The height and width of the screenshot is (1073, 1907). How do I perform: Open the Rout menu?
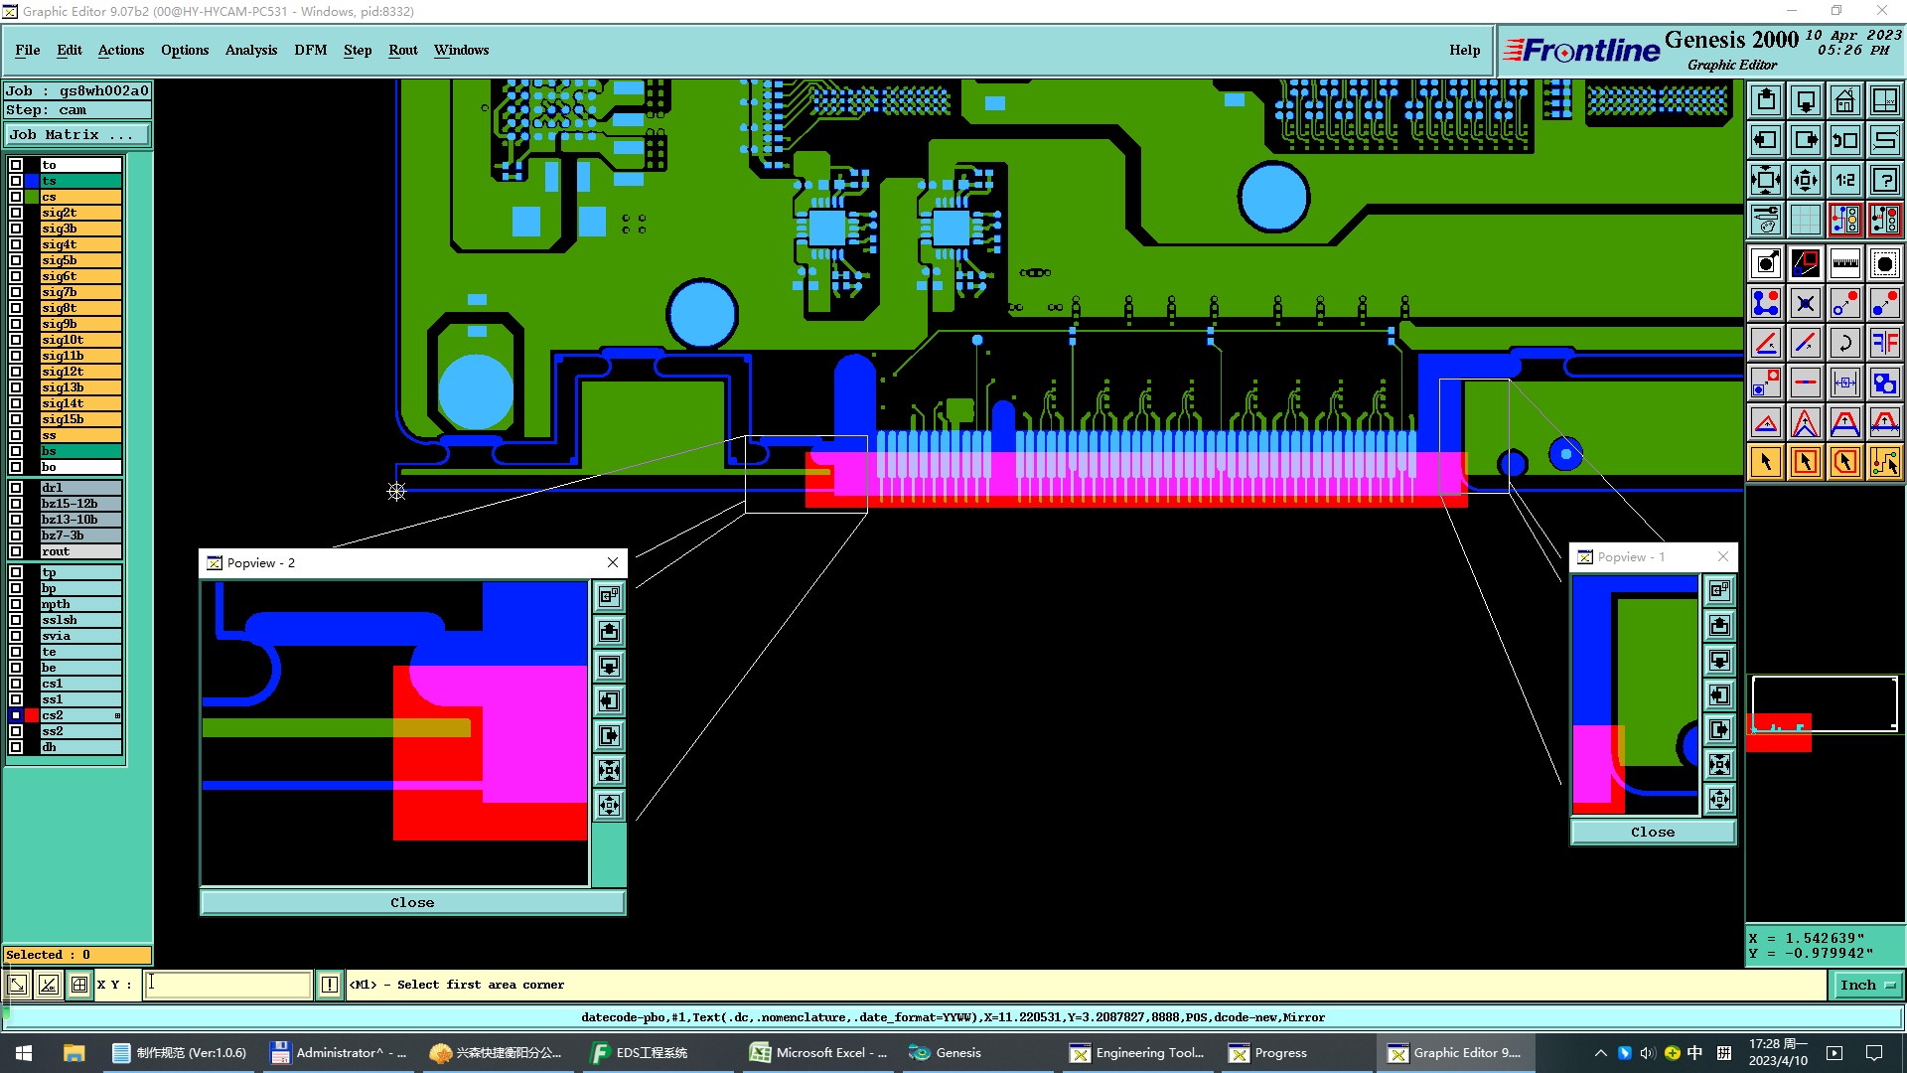(x=403, y=50)
